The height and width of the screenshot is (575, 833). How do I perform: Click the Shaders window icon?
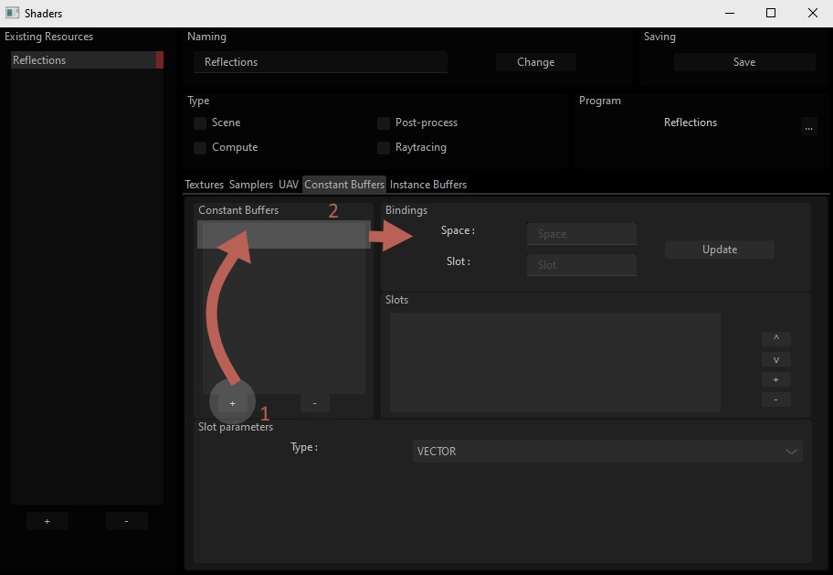[x=12, y=13]
